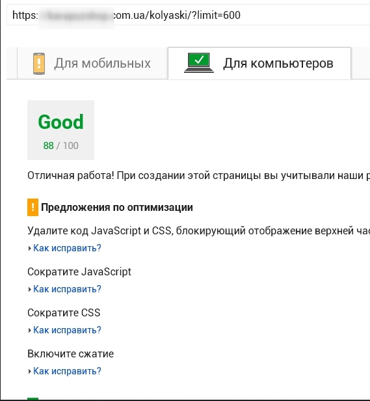Expand Как исправить under Сократите JavaScript

[x=67, y=289]
